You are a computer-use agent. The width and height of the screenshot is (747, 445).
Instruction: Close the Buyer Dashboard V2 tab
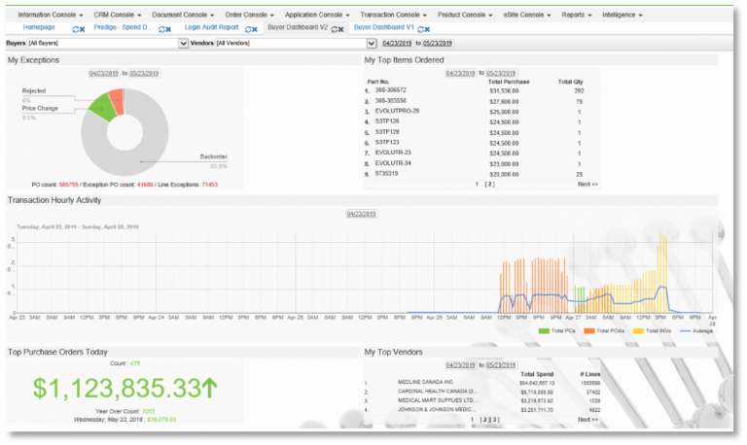tap(341, 29)
